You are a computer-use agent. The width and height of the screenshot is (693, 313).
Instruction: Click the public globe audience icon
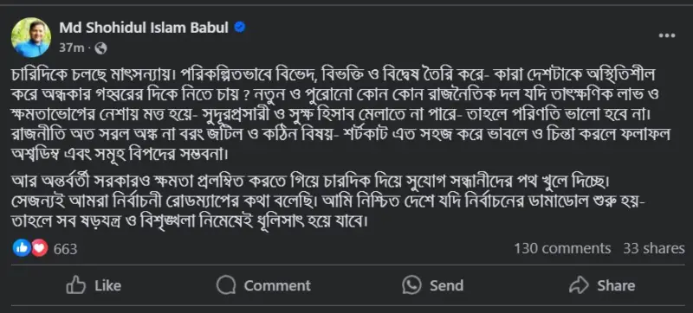(100, 48)
